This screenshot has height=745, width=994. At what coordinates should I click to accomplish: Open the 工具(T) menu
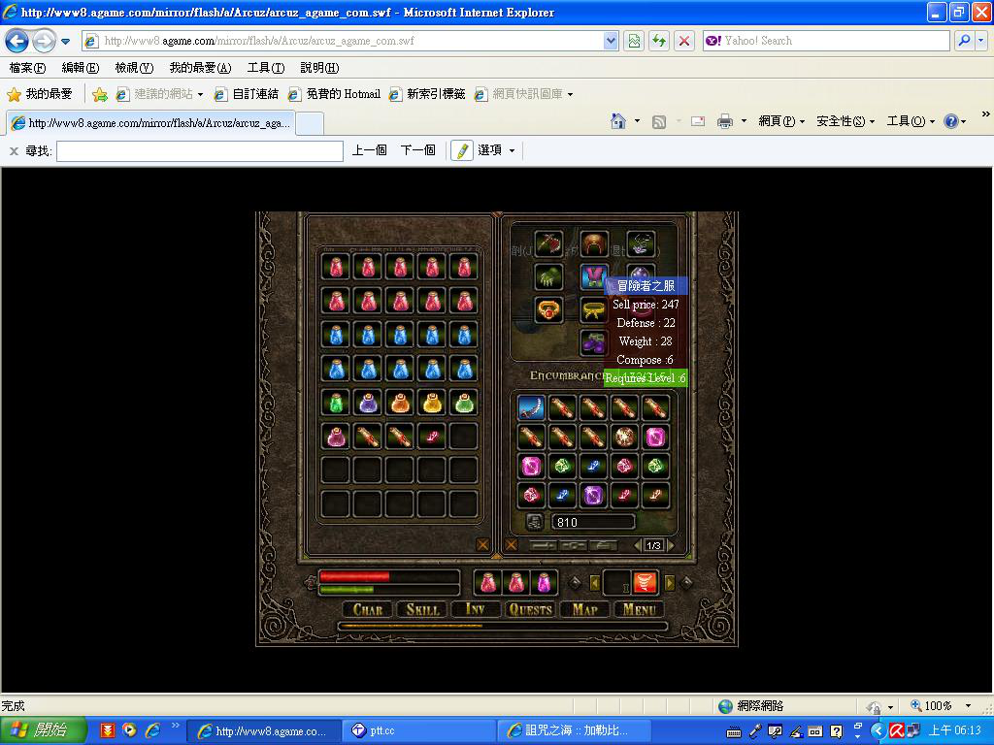pyautogui.click(x=266, y=68)
